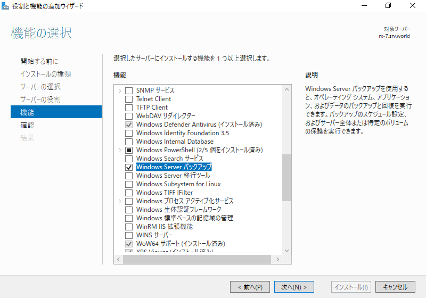426x298 pixels.
Task: Check Windows プロセス アクティブ化サービス checkbox
Action: click(129, 201)
